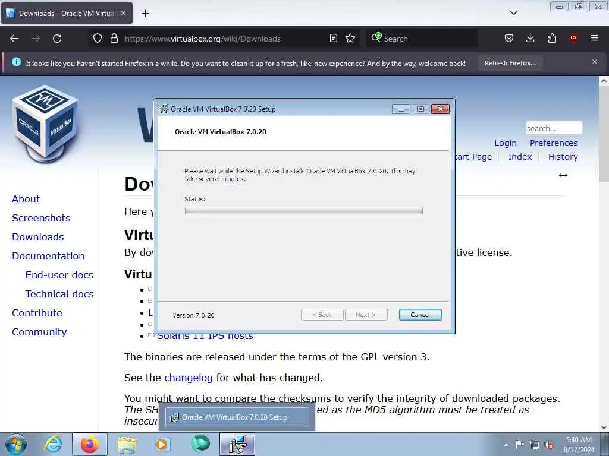
Task: Open the Preferences link
Action: (x=554, y=143)
